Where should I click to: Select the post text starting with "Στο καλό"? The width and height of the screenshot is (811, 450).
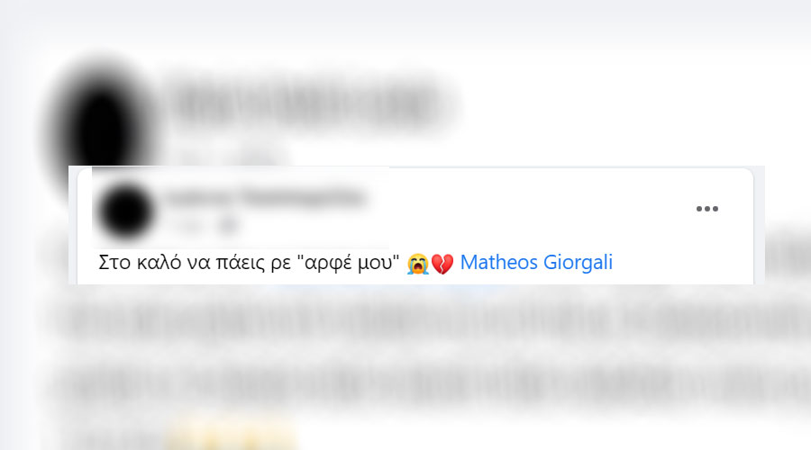(249, 263)
